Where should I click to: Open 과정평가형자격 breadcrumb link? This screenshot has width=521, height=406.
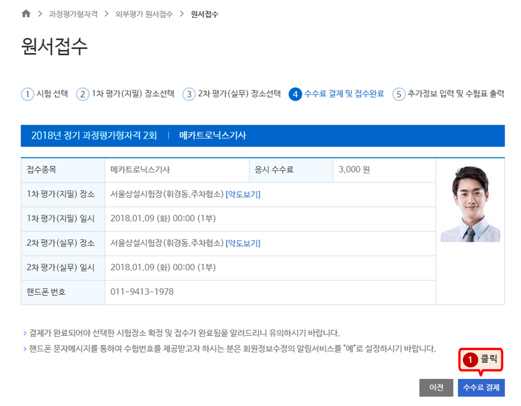(73, 14)
